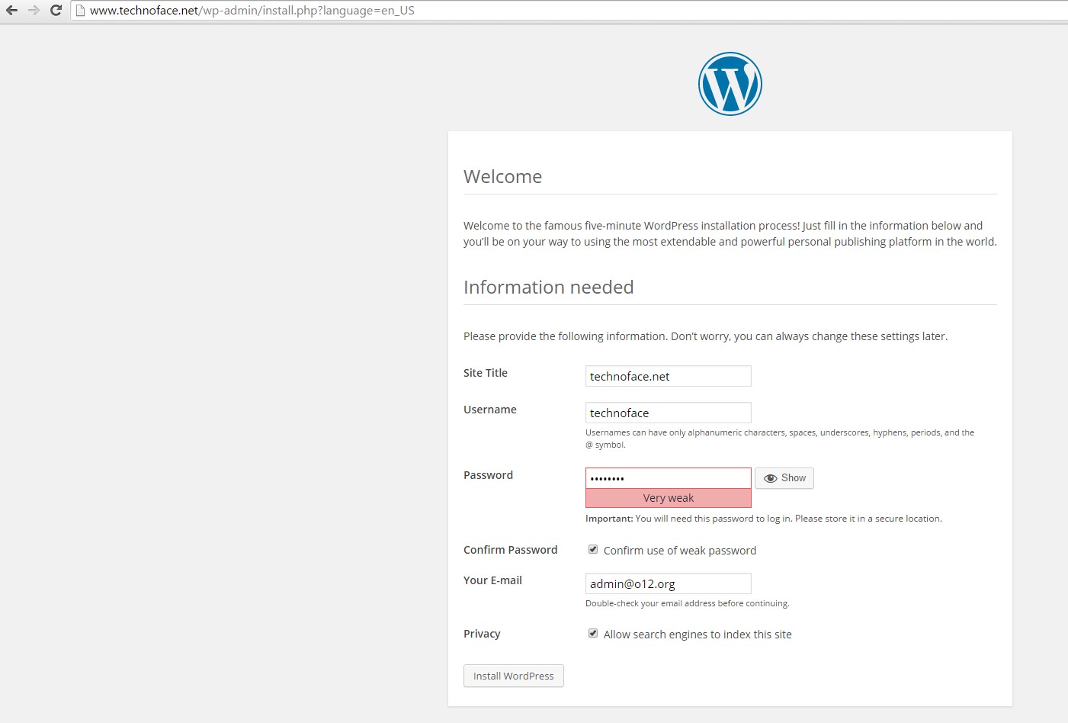The width and height of the screenshot is (1068, 723).
Task: Click the Install WordPress button
Action: coord(514,676)
